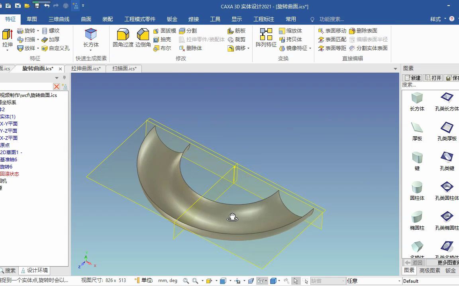Expand the document tabs list arrow
Screen dimensions: 459x286
pyautogui.click(x=395, y=69)
